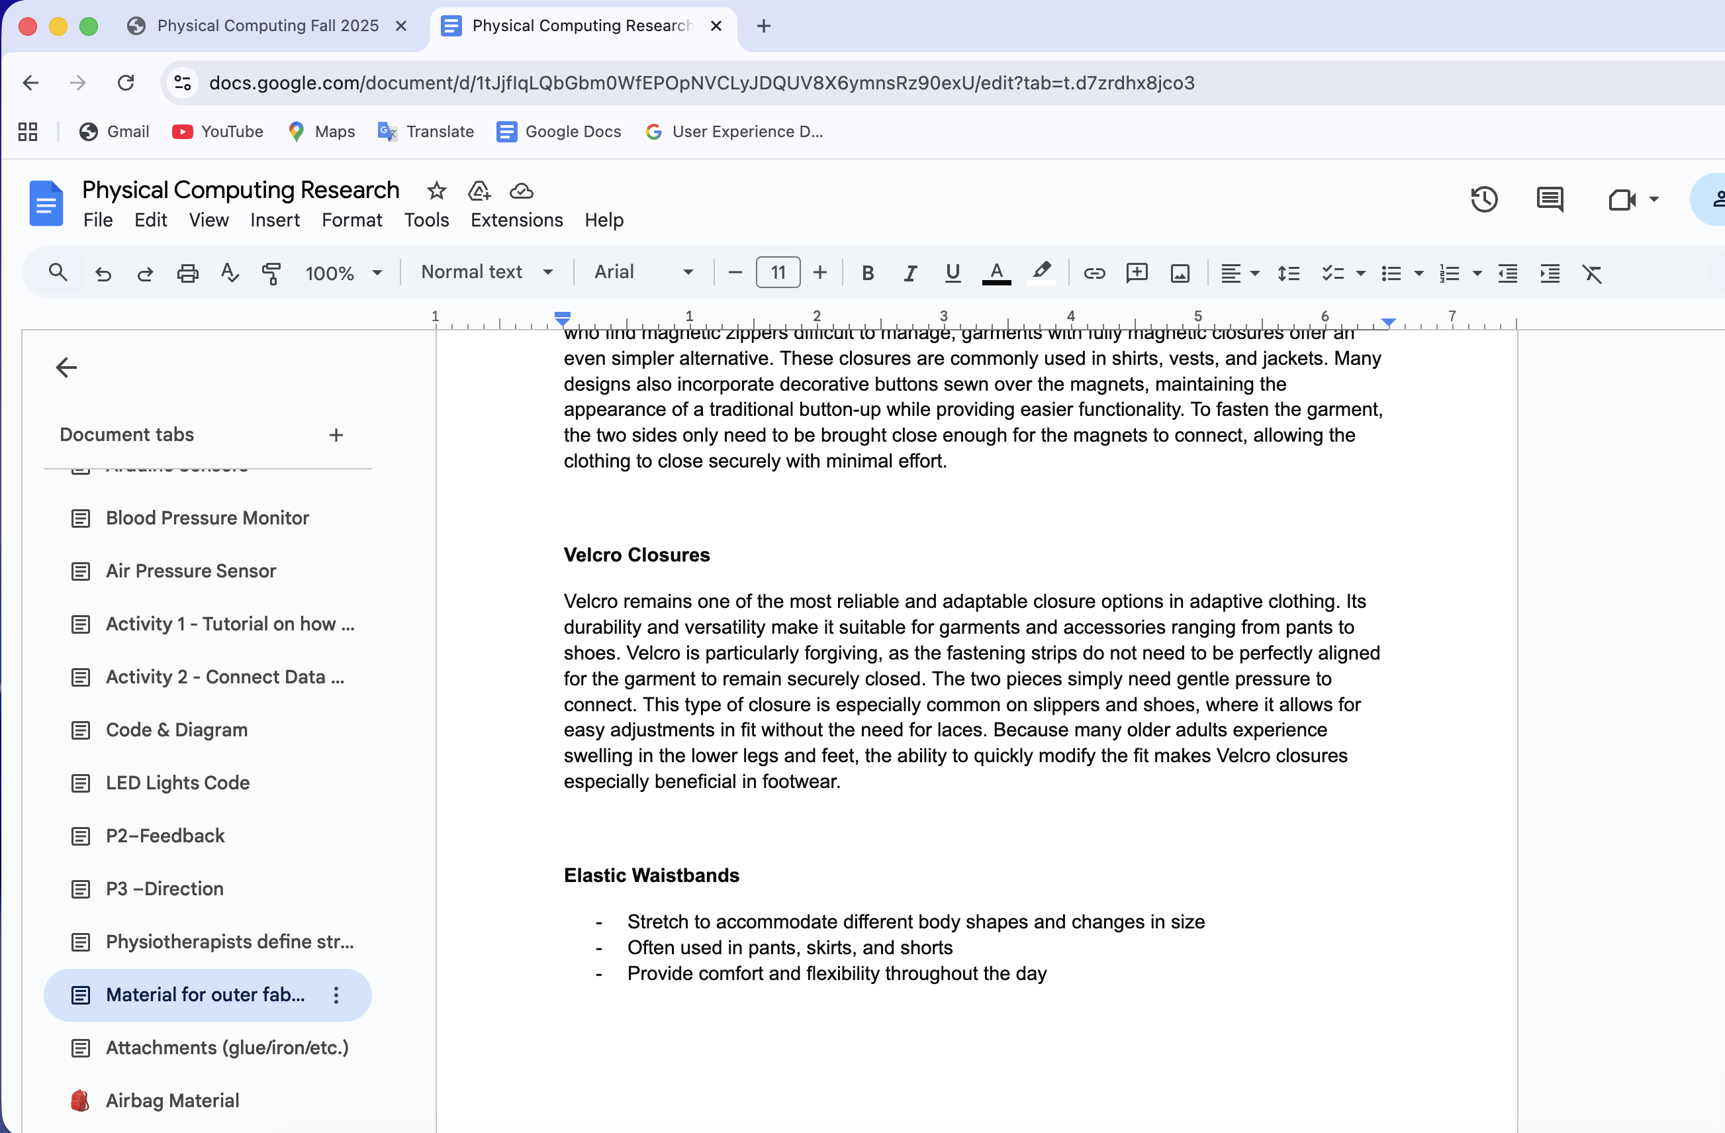The image size is (1725, 1133).
Task: Toggle bold formatting
Action: 868,273
